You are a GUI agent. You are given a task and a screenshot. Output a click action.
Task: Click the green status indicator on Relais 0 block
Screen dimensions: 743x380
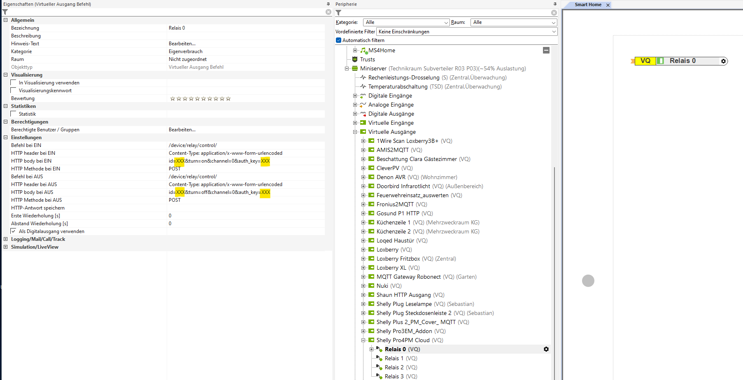click(x=660, y=61)
